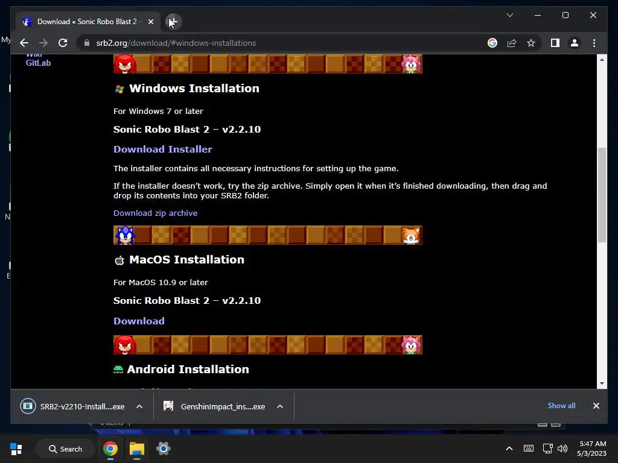Screen dimensions: 618x463
Task: Click Sonic in the divider banner
Action: tap(125, 235)
